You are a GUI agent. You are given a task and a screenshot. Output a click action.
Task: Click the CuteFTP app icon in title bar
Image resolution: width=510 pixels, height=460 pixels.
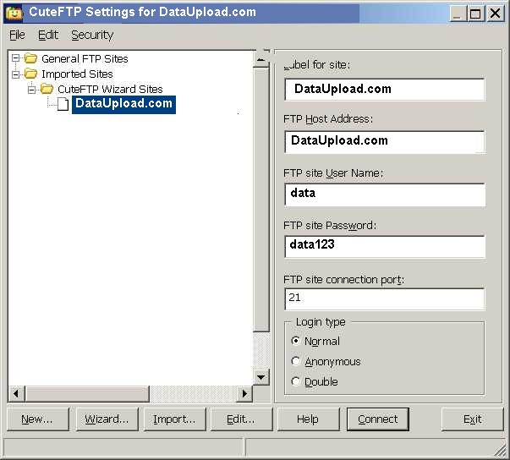coord(14,13)
